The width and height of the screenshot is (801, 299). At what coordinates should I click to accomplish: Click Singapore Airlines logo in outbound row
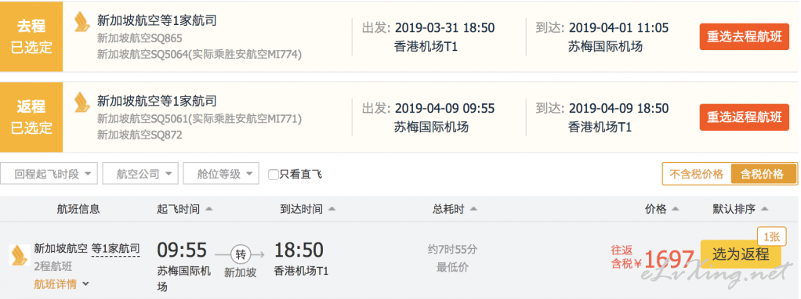point(82,22)
